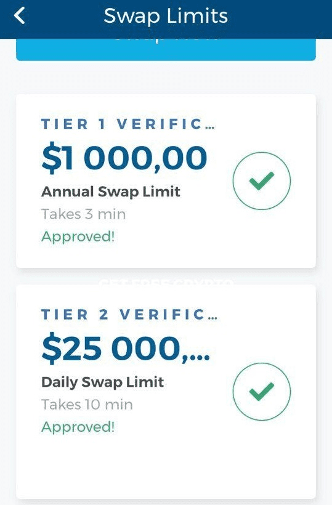Tap the Tier 1 green checkmark circle
Screen dimensions: 332x505
tap(262, 181)
